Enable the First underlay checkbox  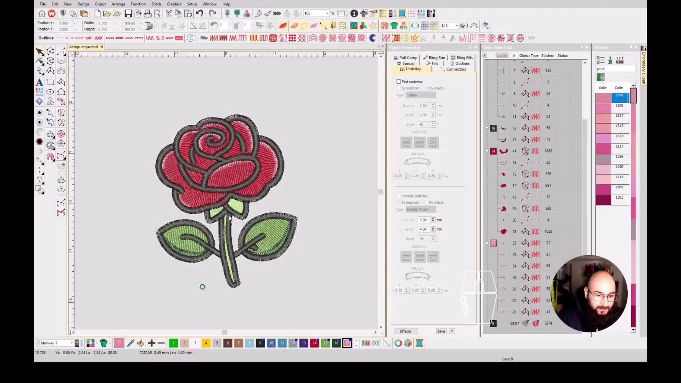[399, 81]
